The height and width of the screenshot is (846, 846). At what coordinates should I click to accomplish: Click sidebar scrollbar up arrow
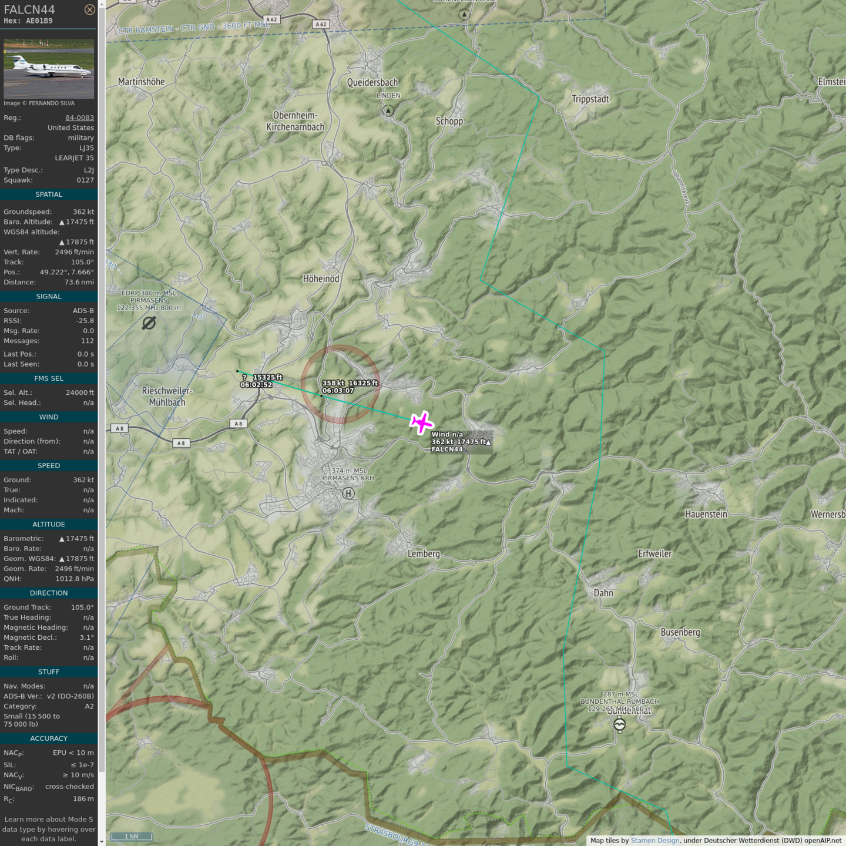(x=102, y=4)
